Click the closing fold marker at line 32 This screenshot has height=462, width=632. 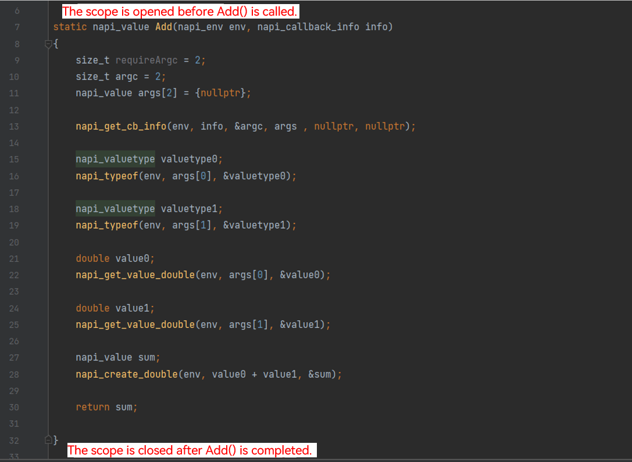coord(48,439)
